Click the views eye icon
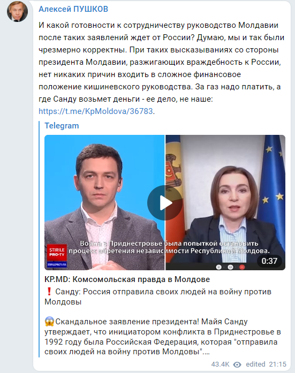Screen dimensions: 295x373 pyautogui.click(x=237, y=364)
